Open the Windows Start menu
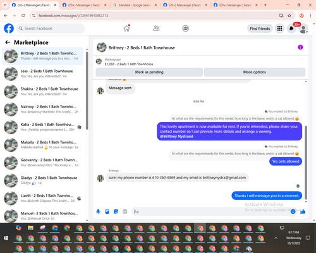The width and height of the screenshot is (316, 253). point(6,238)
